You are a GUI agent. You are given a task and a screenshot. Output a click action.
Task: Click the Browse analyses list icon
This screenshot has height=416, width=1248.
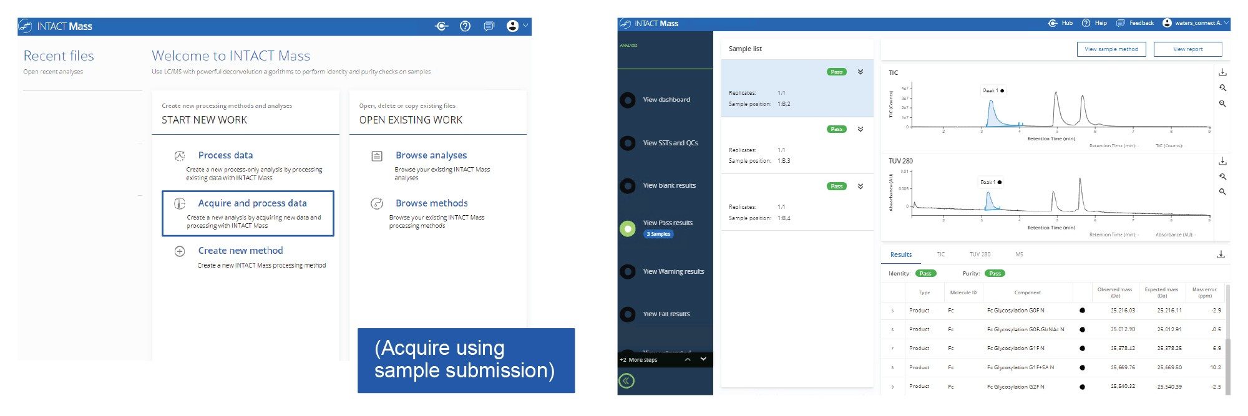[377, 156]
